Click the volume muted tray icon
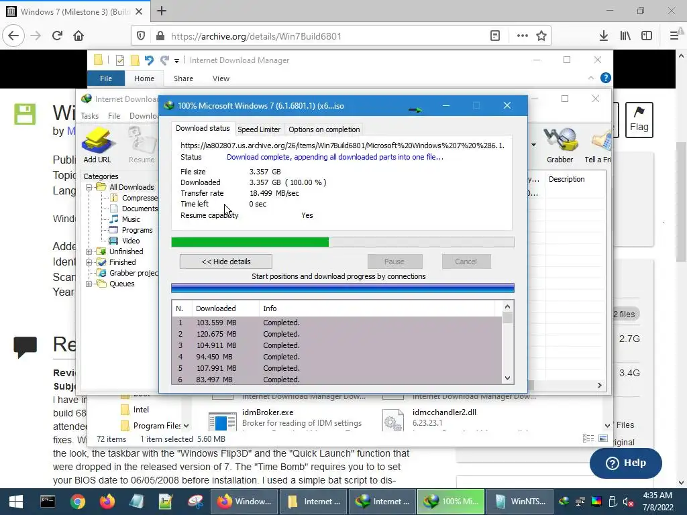Screen dimensions: 687x515 point(628,502)
